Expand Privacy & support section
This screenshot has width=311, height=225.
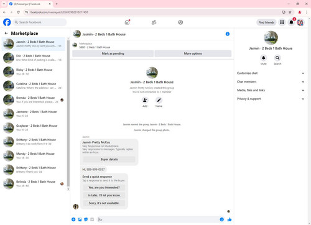point(271,99)
